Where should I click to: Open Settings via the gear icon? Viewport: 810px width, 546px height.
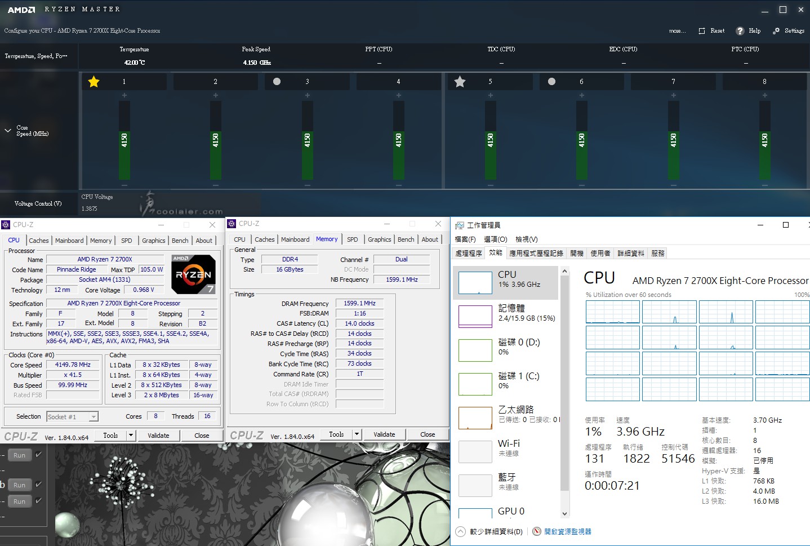coord(776,30)
